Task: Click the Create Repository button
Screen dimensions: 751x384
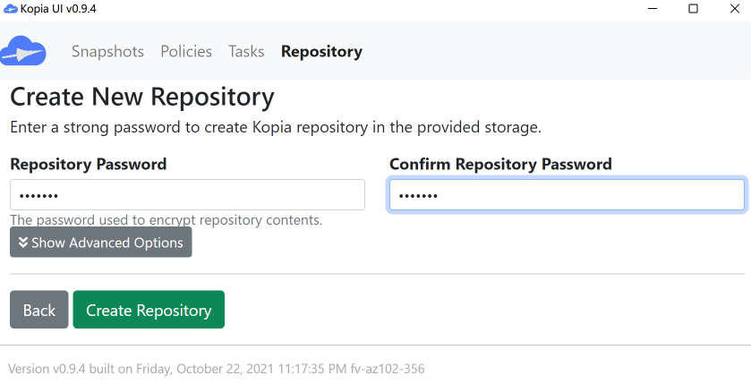Action: (149, 311)
